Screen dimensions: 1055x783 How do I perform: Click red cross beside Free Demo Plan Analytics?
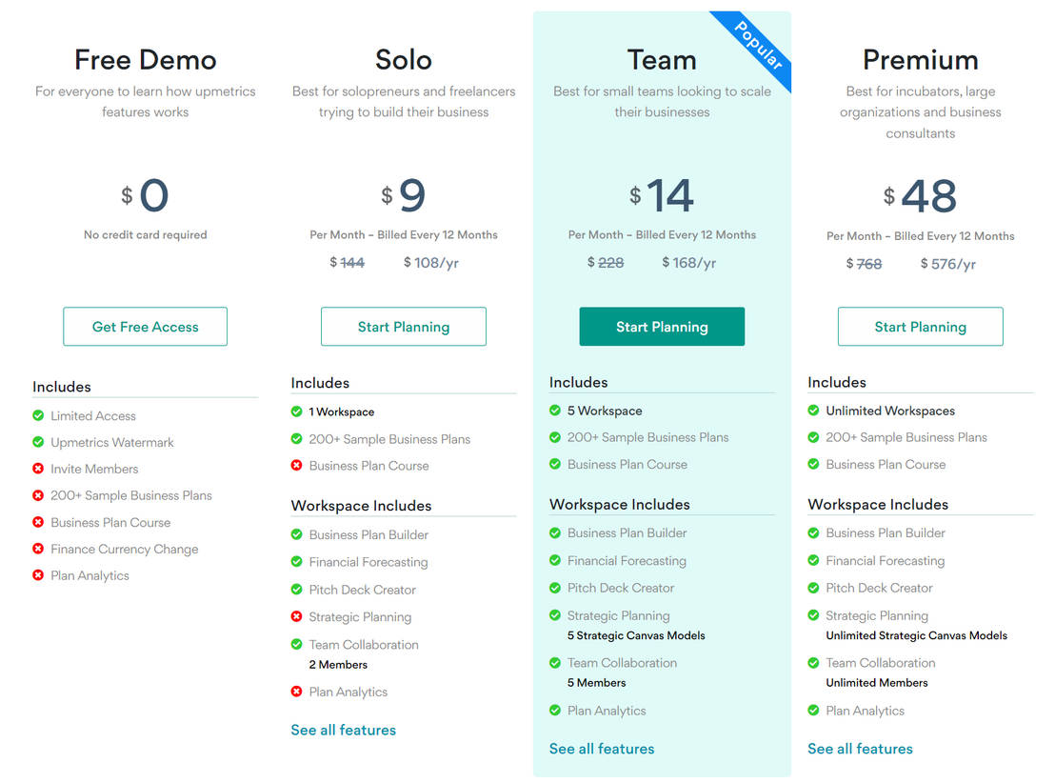tap(38, 575)
